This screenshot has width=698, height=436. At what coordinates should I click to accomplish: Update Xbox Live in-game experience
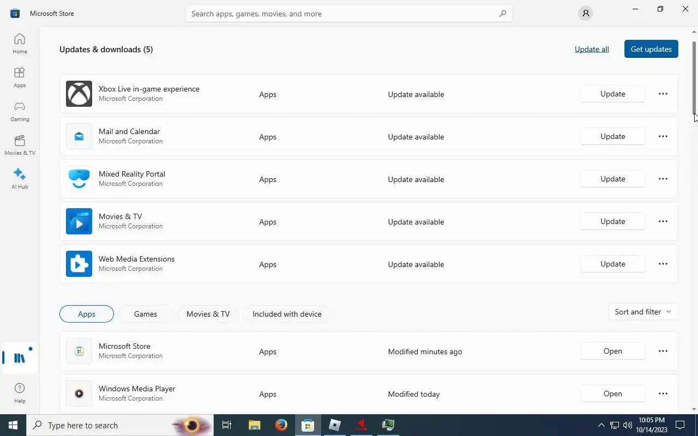(x=613, y=94)
